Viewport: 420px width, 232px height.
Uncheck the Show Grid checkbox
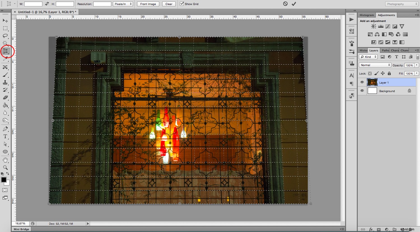tap(182, 4)
